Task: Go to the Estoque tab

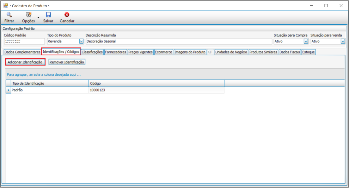Action: (x=309, y=52)
